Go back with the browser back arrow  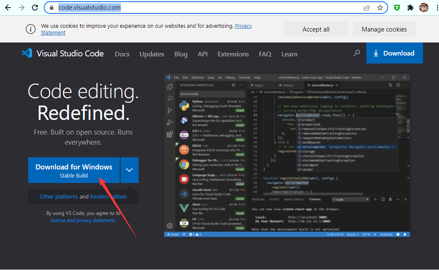pos(8,8)
